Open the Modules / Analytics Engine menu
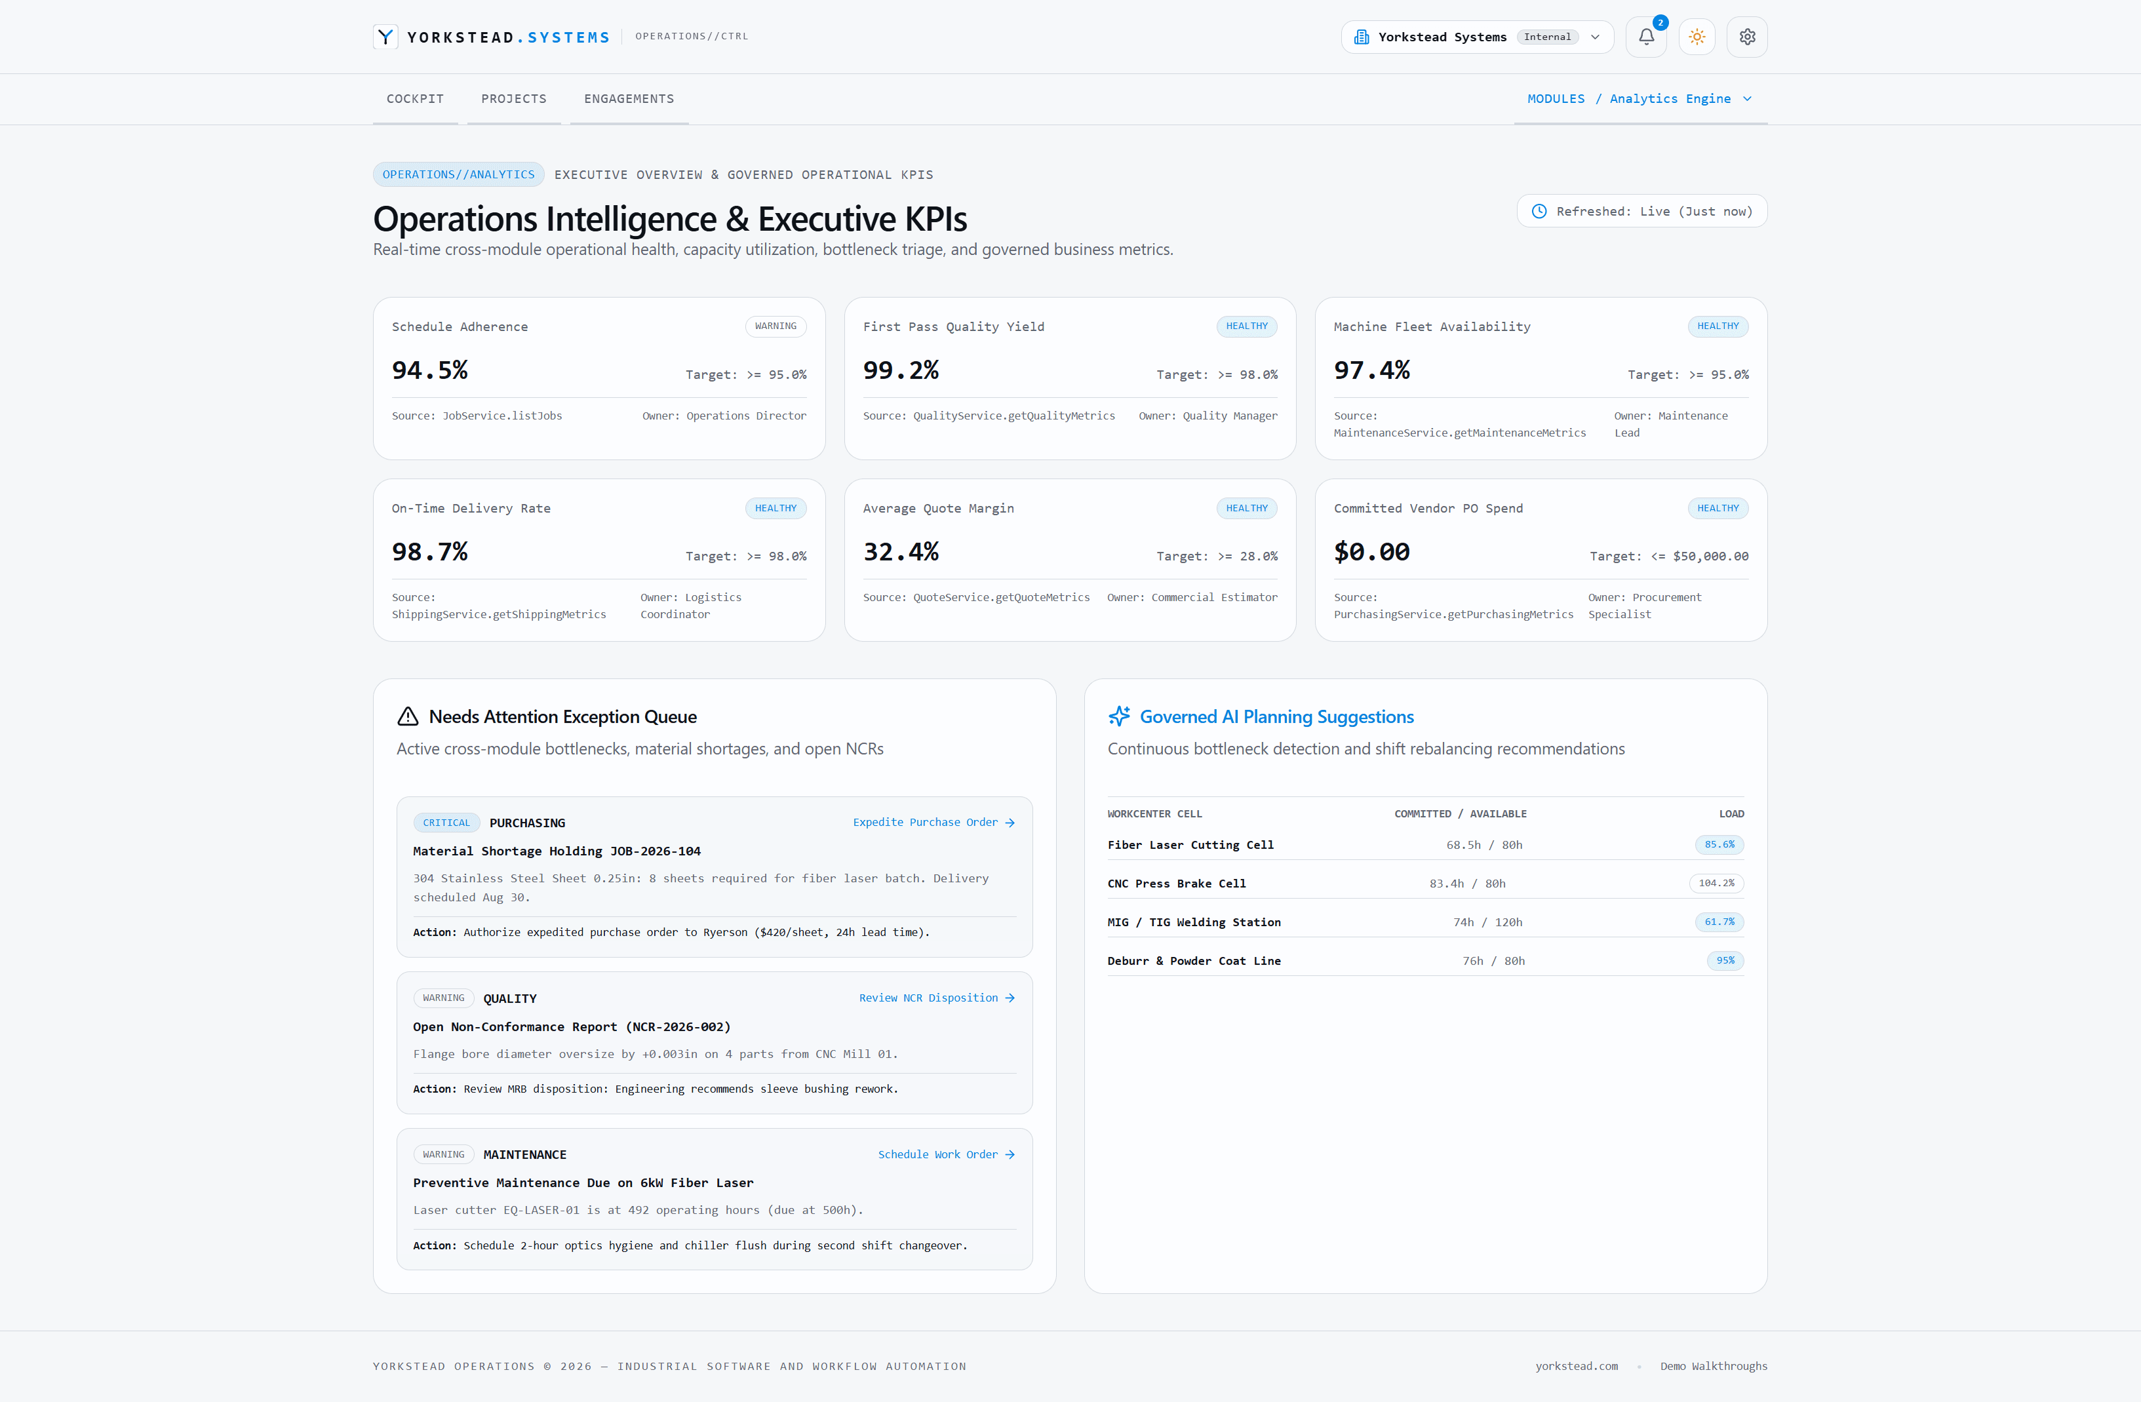This screenshot has width=2141, height=1402. tap(1640, 99)
